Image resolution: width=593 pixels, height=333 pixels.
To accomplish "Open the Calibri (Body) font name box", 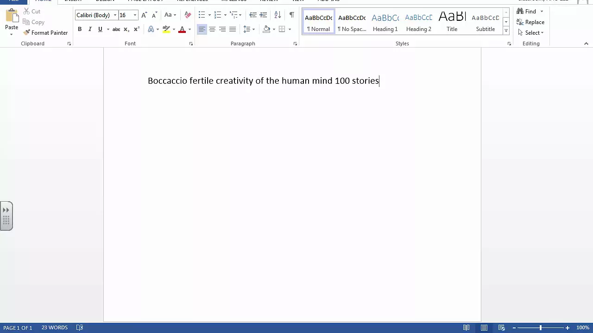I will (96, 15).
